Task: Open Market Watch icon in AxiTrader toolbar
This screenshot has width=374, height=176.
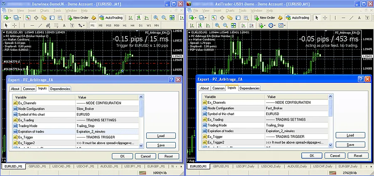Action: (x=214, y=17)
